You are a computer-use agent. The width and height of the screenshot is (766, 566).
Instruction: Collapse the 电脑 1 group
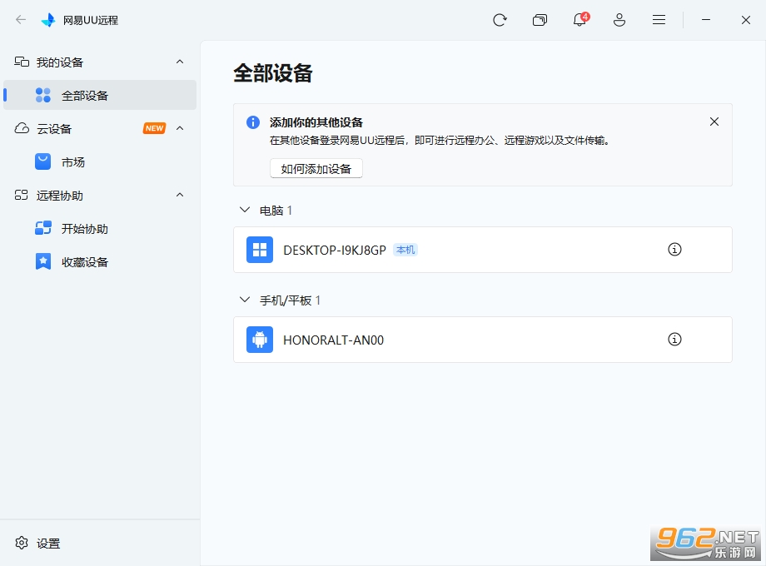point(245,210)
